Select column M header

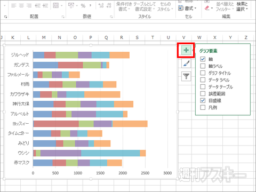click(x=44, y=37)
